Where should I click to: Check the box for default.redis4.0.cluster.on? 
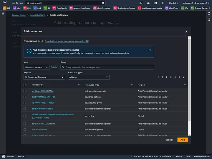click(x=25, y=124)
